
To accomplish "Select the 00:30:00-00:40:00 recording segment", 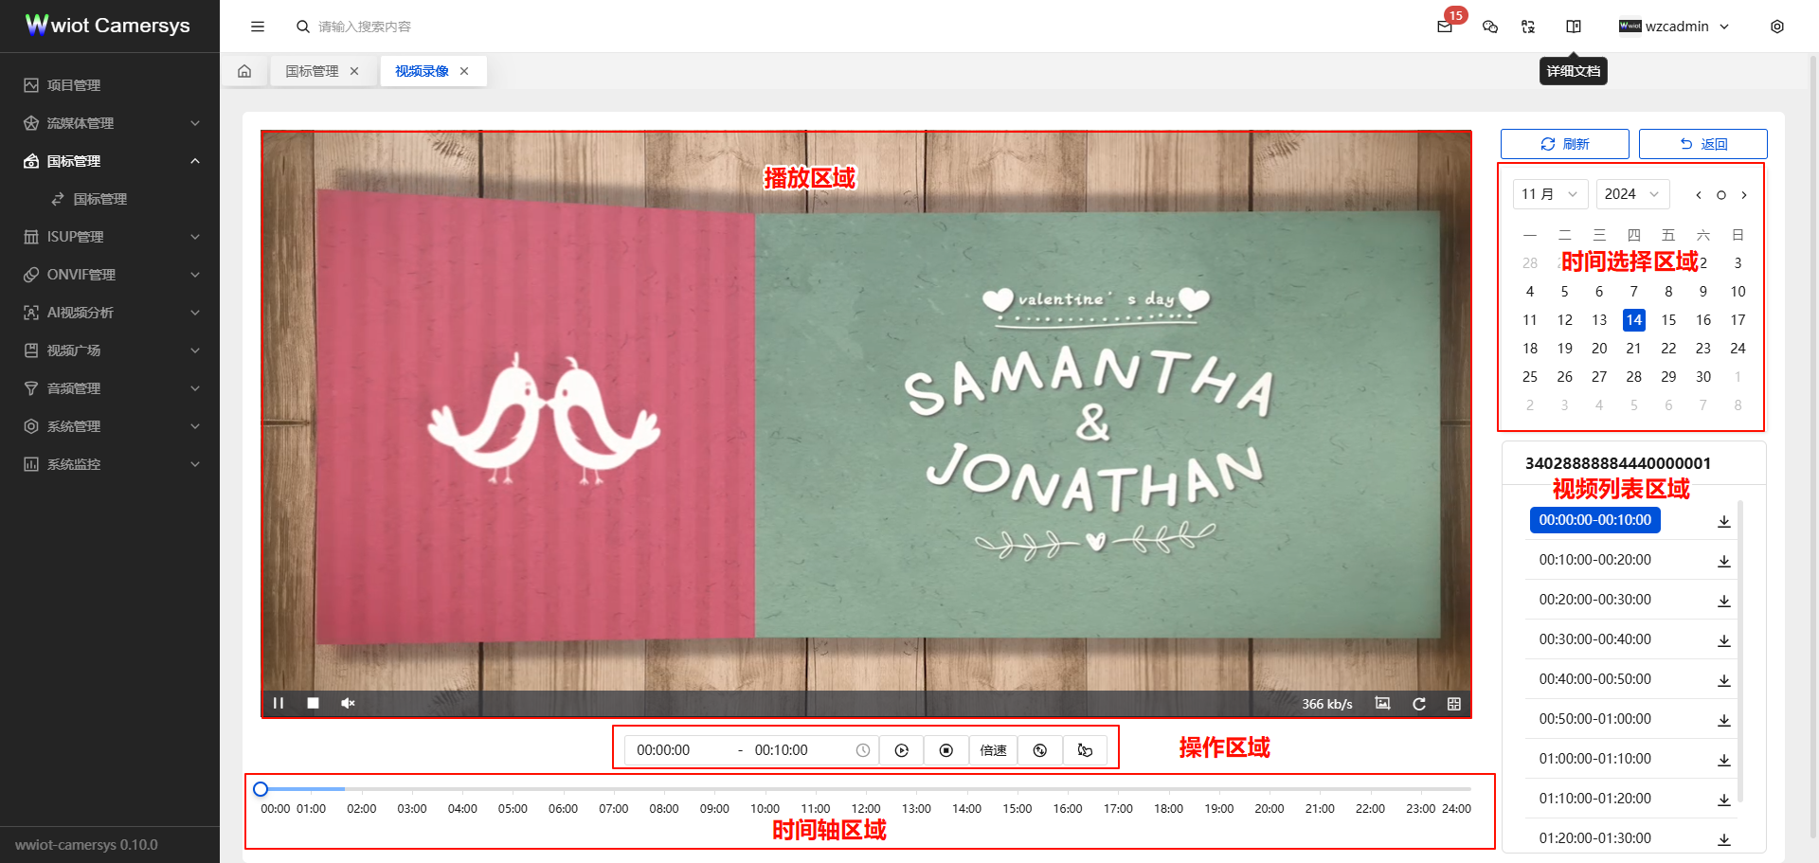I will [1594, 639].
